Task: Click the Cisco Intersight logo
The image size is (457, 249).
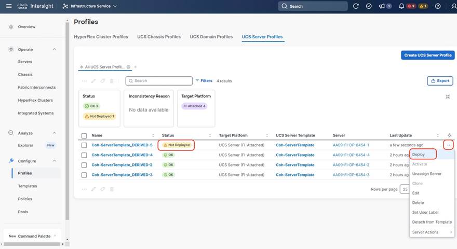Action: click(x=35, y=6)
